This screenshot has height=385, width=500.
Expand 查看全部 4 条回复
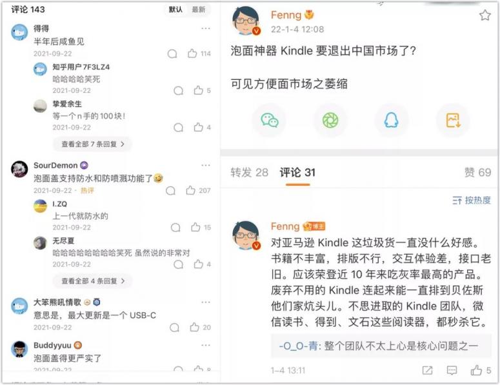[x=92, y=281]
